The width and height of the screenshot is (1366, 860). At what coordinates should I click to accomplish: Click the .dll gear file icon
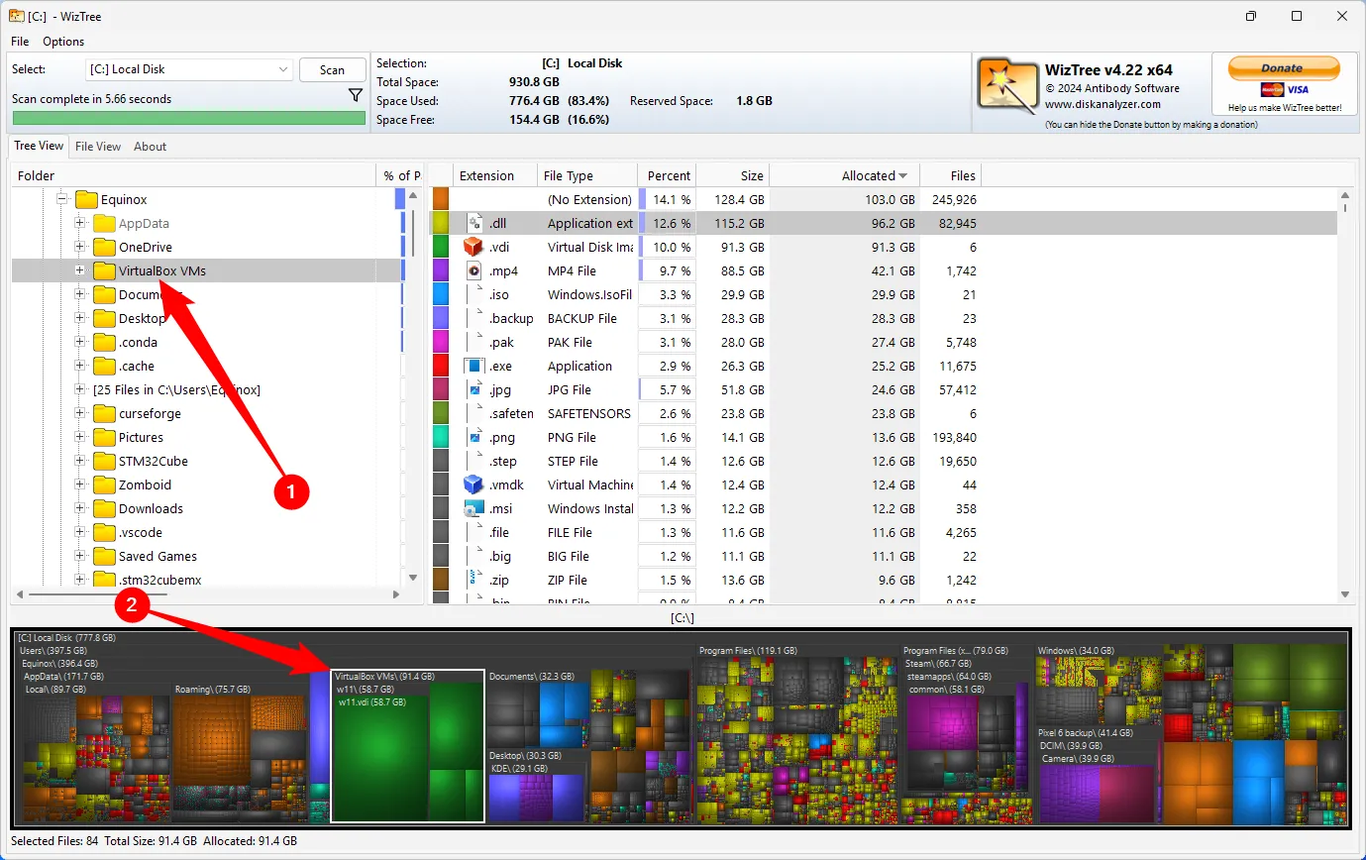tap(473, 223)
